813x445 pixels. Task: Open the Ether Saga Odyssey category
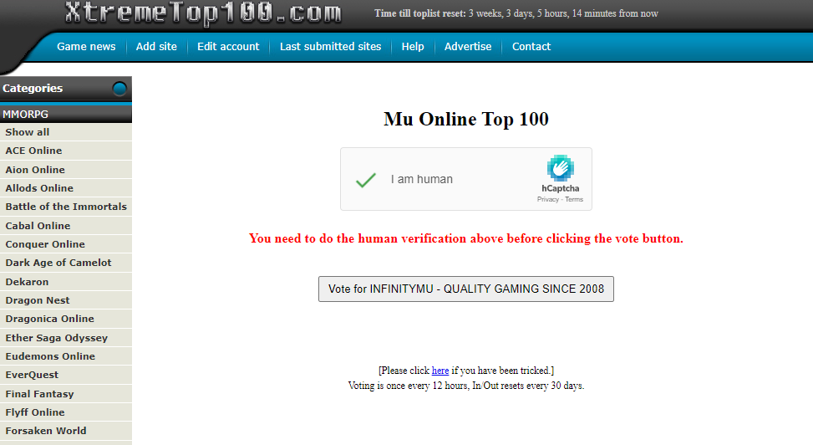coord(66,338)
